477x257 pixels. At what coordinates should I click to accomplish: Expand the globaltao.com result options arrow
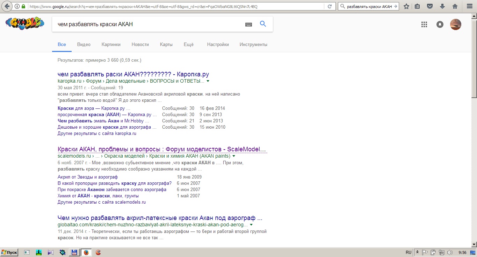pyautogui.click(x=251, y=225)
